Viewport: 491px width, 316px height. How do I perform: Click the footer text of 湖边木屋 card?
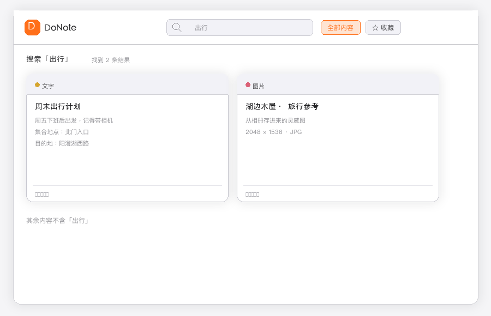click(x=252, y=195)
